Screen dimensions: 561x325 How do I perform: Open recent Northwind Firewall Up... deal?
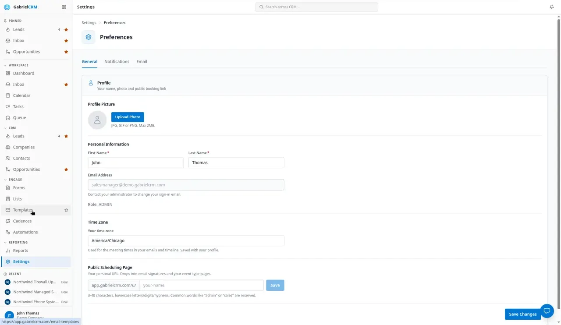pyautogui.click(x=36, y=282)
